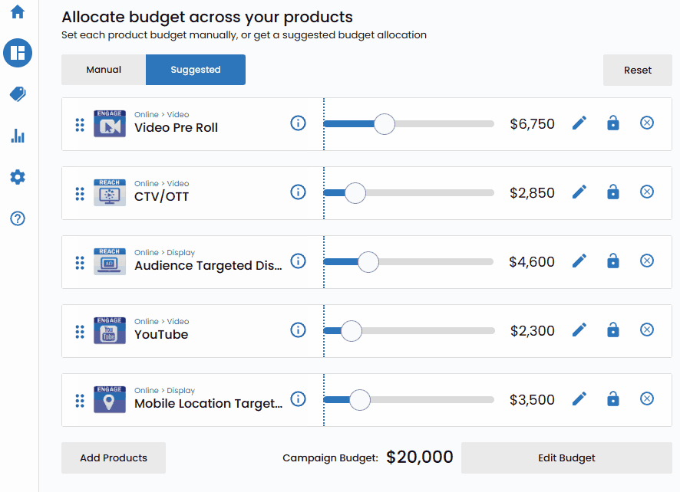Switch to the Manual tab

pyautogui.click(x=104, y=70)
